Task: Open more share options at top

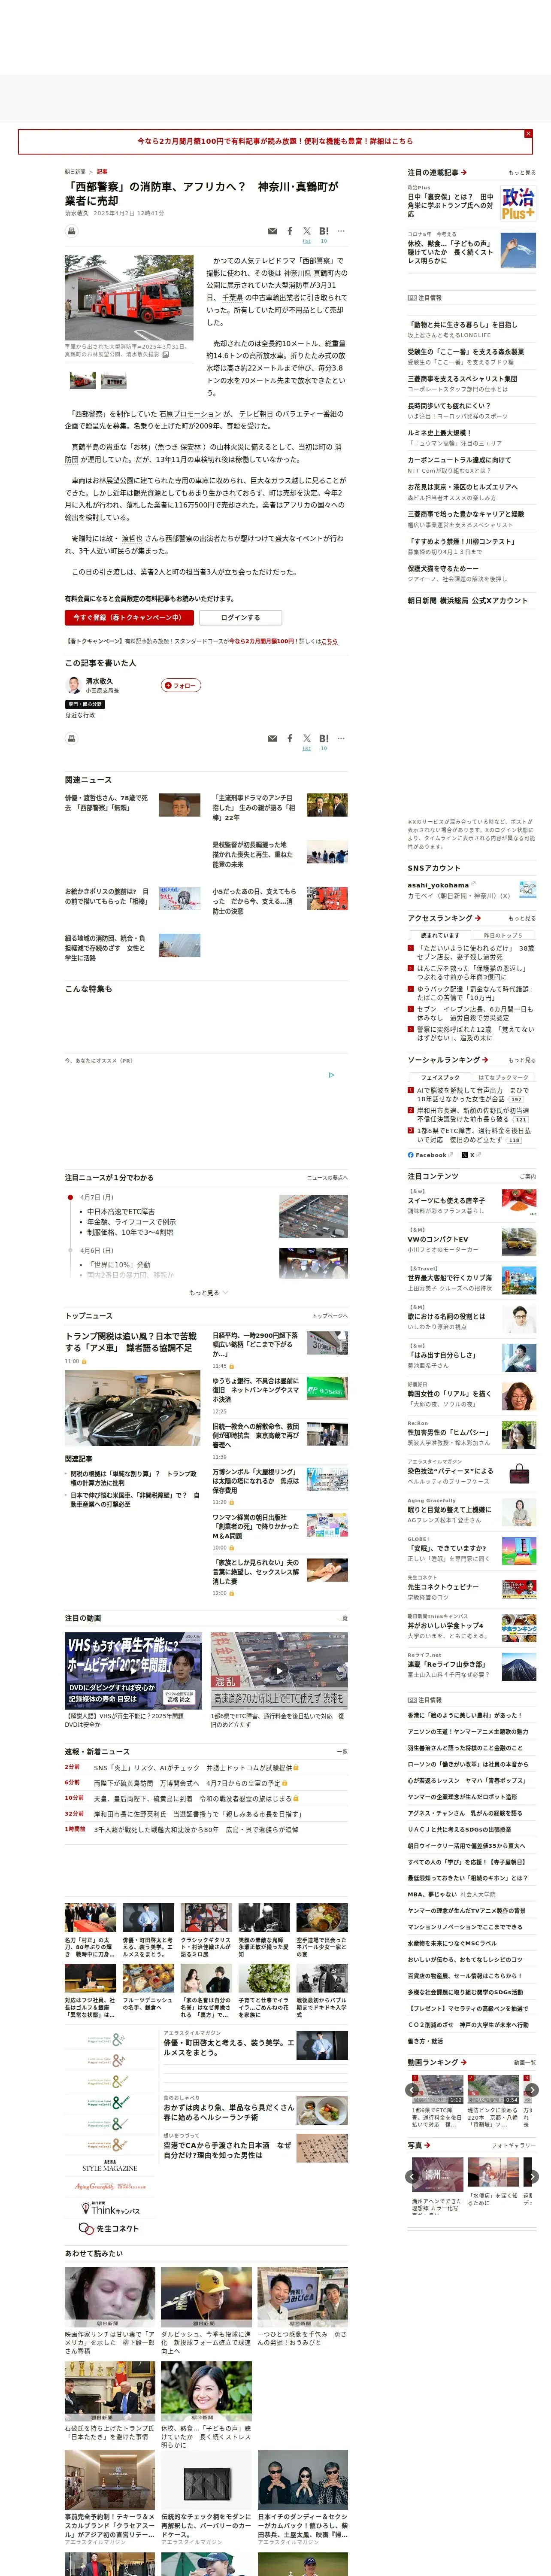Action: 341,231
